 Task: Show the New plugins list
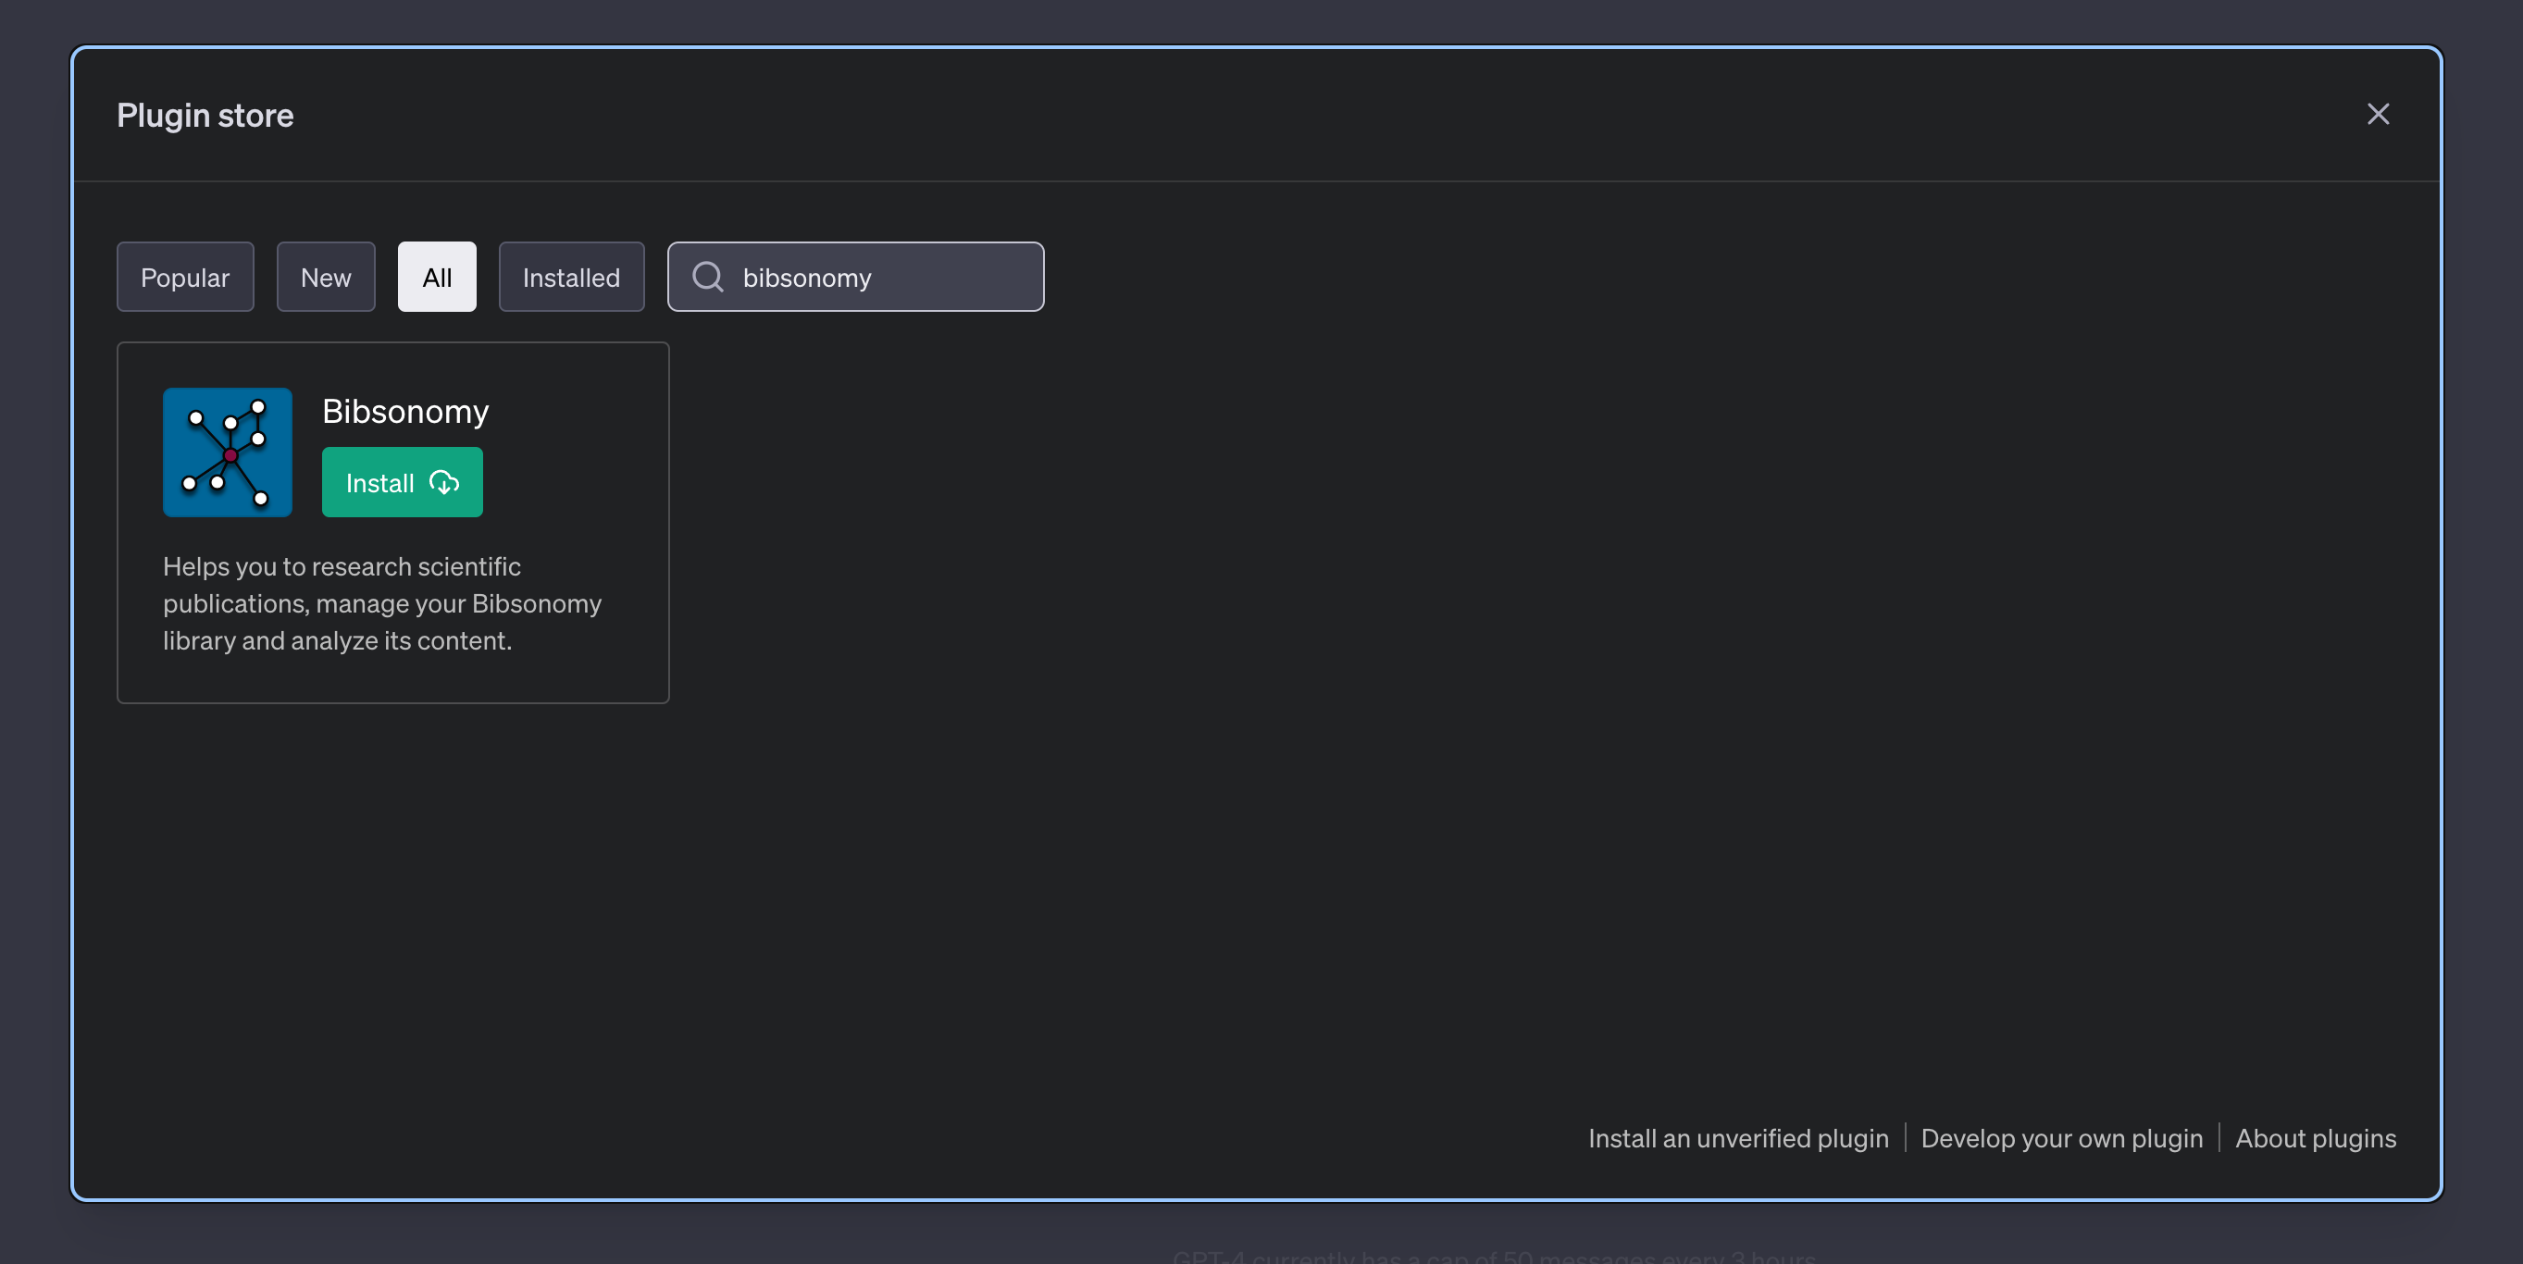325,276
